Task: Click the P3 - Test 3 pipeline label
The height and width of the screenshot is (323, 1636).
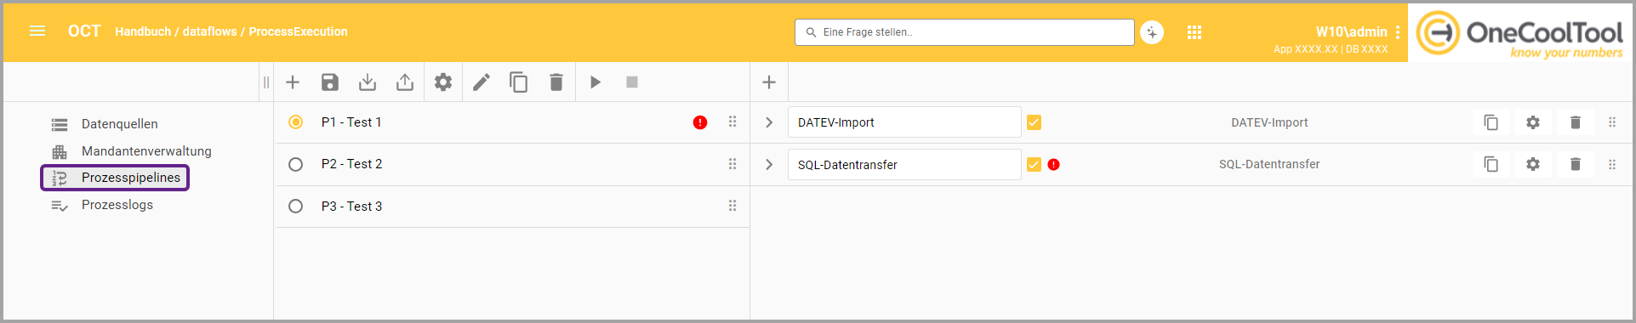Action: [352, 206]
